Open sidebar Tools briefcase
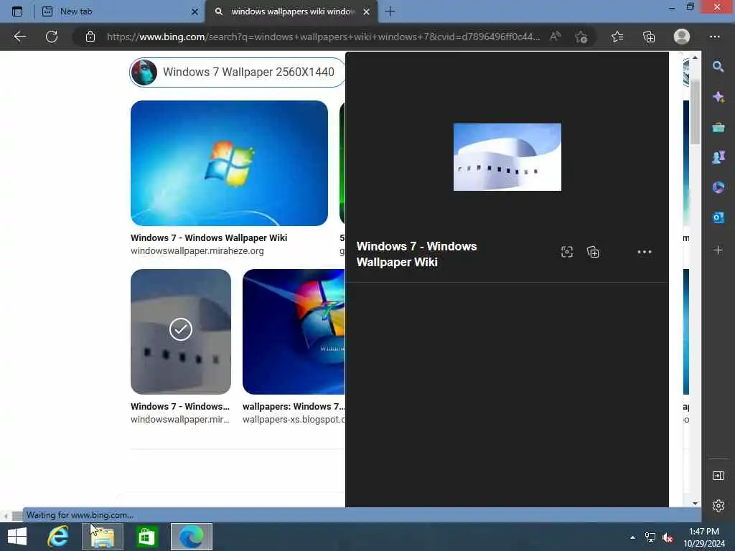 pos(718,127)
